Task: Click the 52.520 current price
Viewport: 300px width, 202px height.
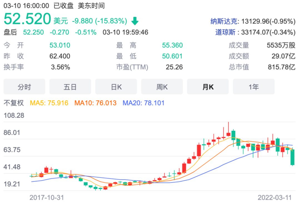Action: (27, 19)
